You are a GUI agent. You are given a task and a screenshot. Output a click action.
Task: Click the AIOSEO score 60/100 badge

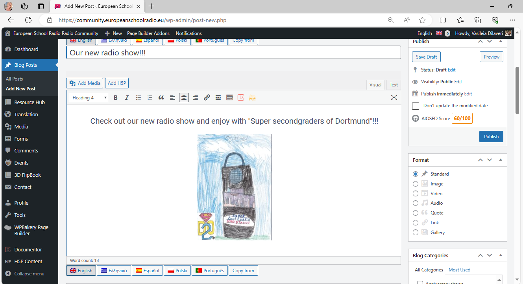click(x=462, y=118)
